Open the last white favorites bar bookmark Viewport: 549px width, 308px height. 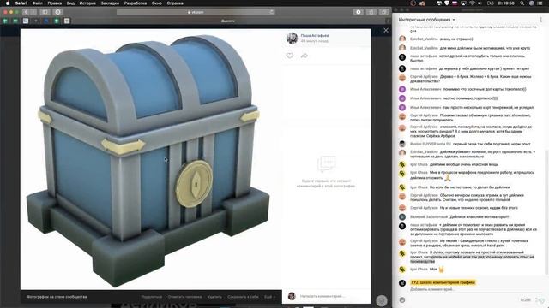pos(67,21)
